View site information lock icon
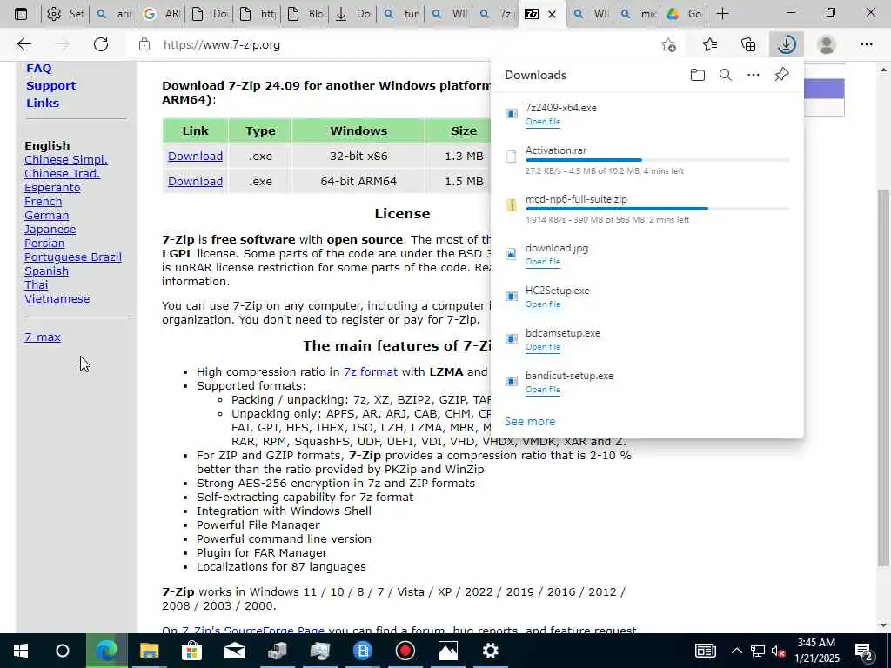The image size is (891, 668). coord(144,44)
